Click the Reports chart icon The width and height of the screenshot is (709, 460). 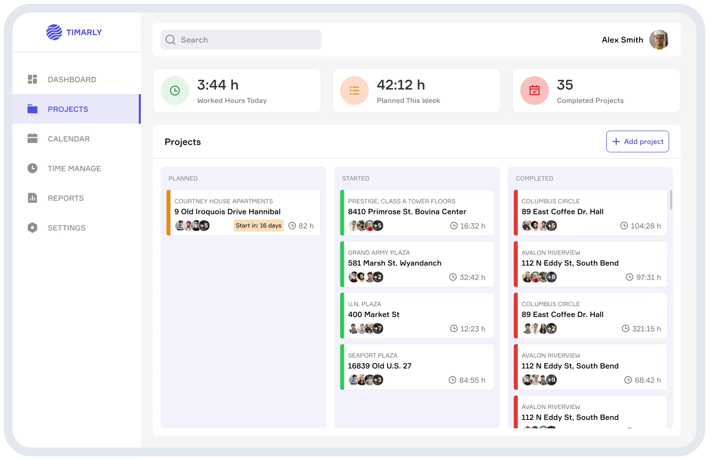(32, 198)
